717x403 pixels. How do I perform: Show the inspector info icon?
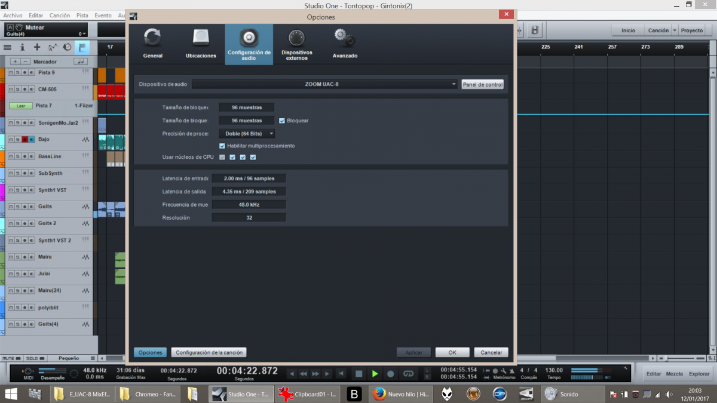pos(23,47)
